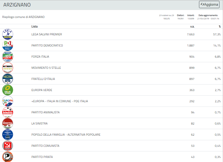The height and width of the screenshot is (162, 223).
Task: Click the 57,3% percentage value
Action: point(217,34)
